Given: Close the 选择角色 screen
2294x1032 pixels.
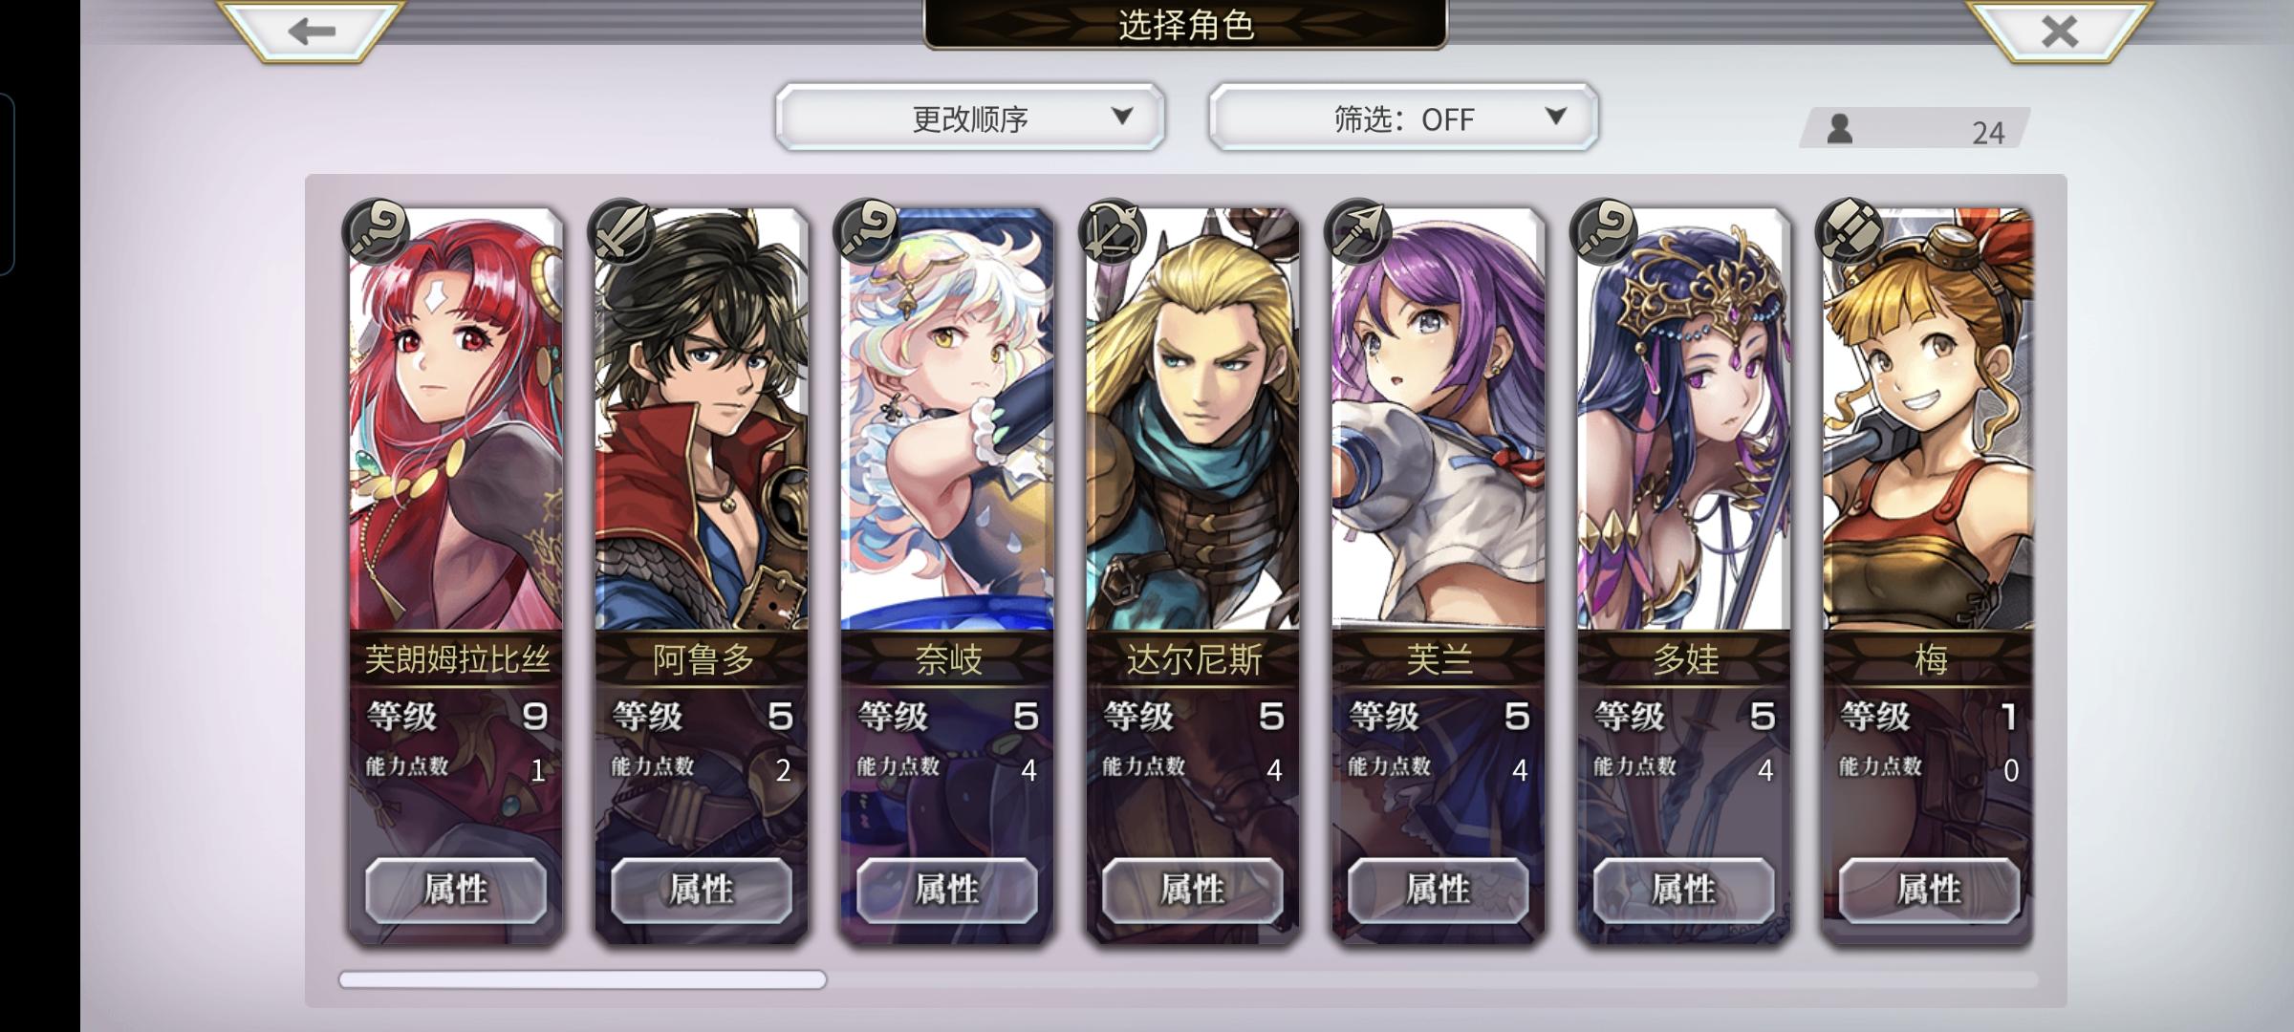Looking at the screenshot, I should [x=2060, y=31].
